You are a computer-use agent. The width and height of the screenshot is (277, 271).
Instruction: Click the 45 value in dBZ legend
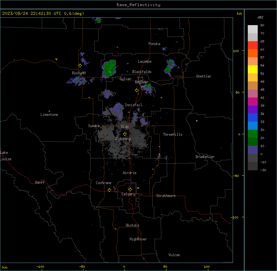262,89
